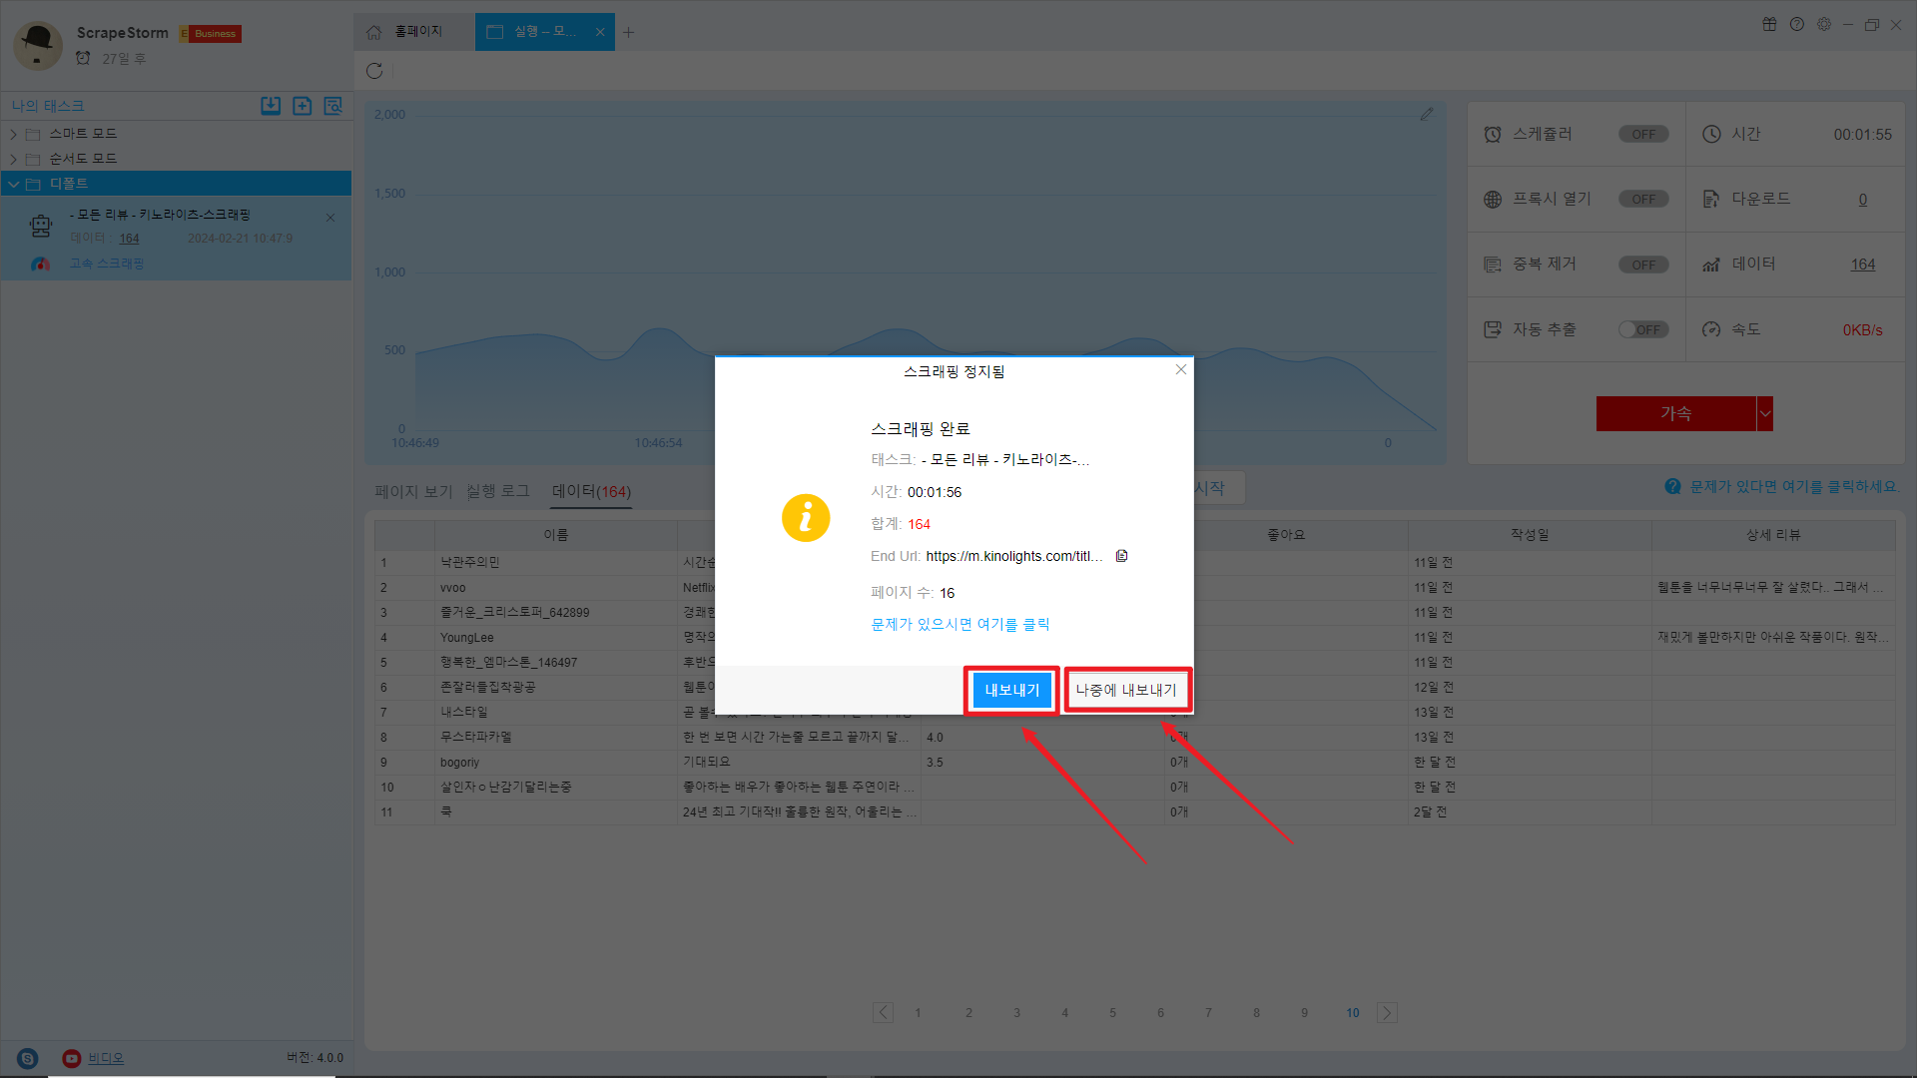Open the gift icon in title bar
Screen dimensions: 1917x1078
pos(1769,25)
